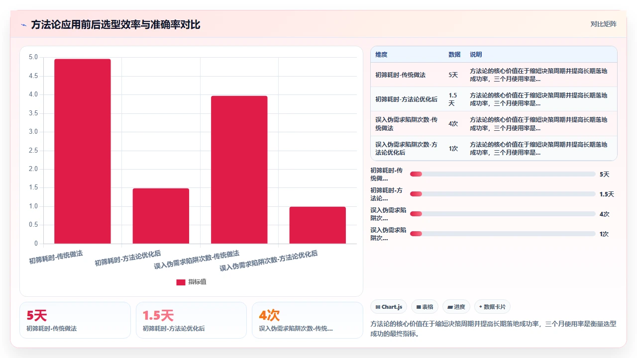Click table cell 误入伪需求陷阱次数-方法论优化后
Viewport: 637px width, 358px height.
click(x=407, y=149)
